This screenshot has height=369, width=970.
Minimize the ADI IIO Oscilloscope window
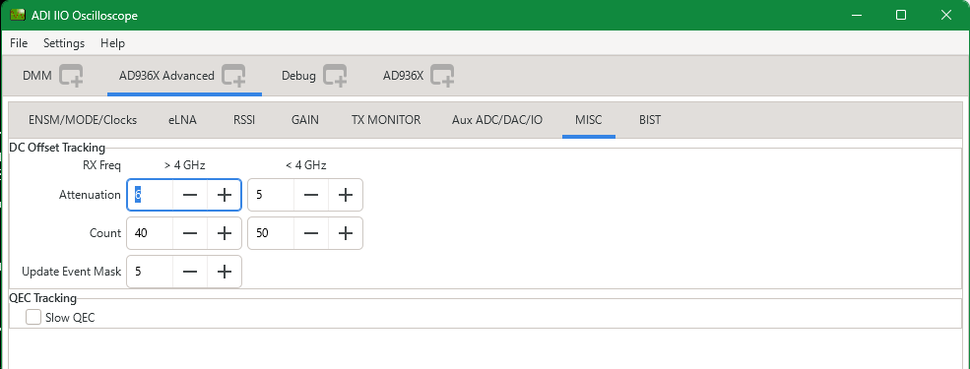pos(857,15)
